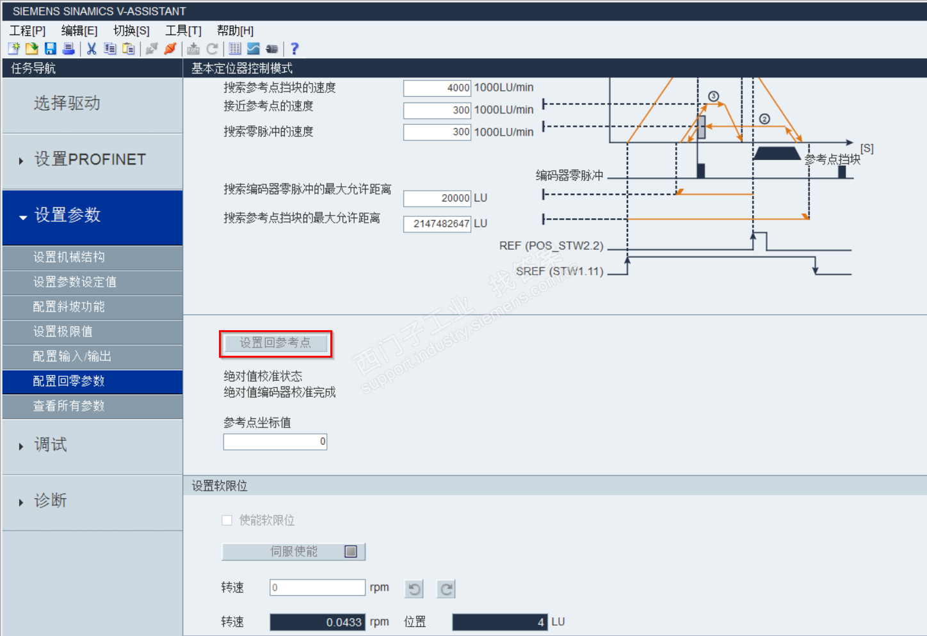This screenshot has width=927, height=636.
Task: Select 设置参数设定值 in the navigation
Action: click(92, 282)
